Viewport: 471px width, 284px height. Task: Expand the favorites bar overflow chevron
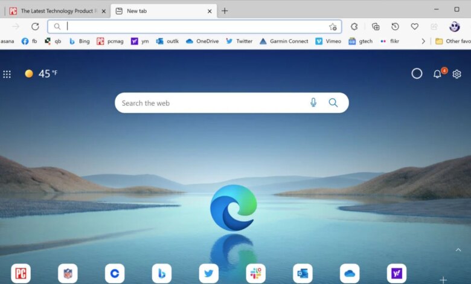pos(423,42)
